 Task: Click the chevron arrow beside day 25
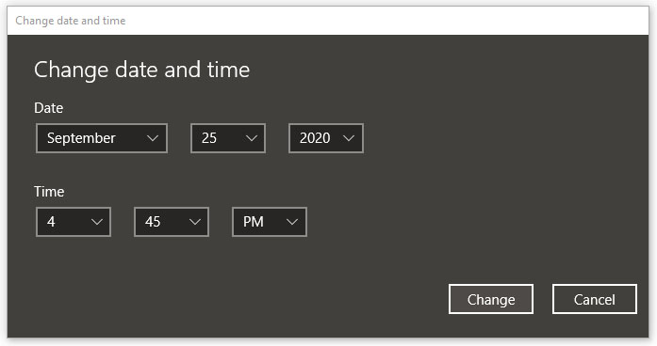click(x=252, y=138)
